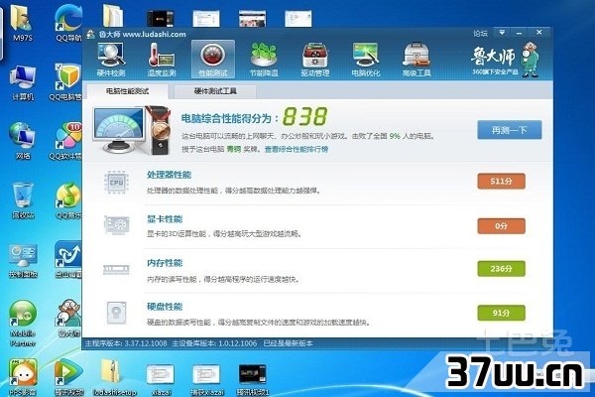This screenshot has height=397, width=595.
Task: Switch to 硬件测试工具 tab
Action: [x=215, y=91]
